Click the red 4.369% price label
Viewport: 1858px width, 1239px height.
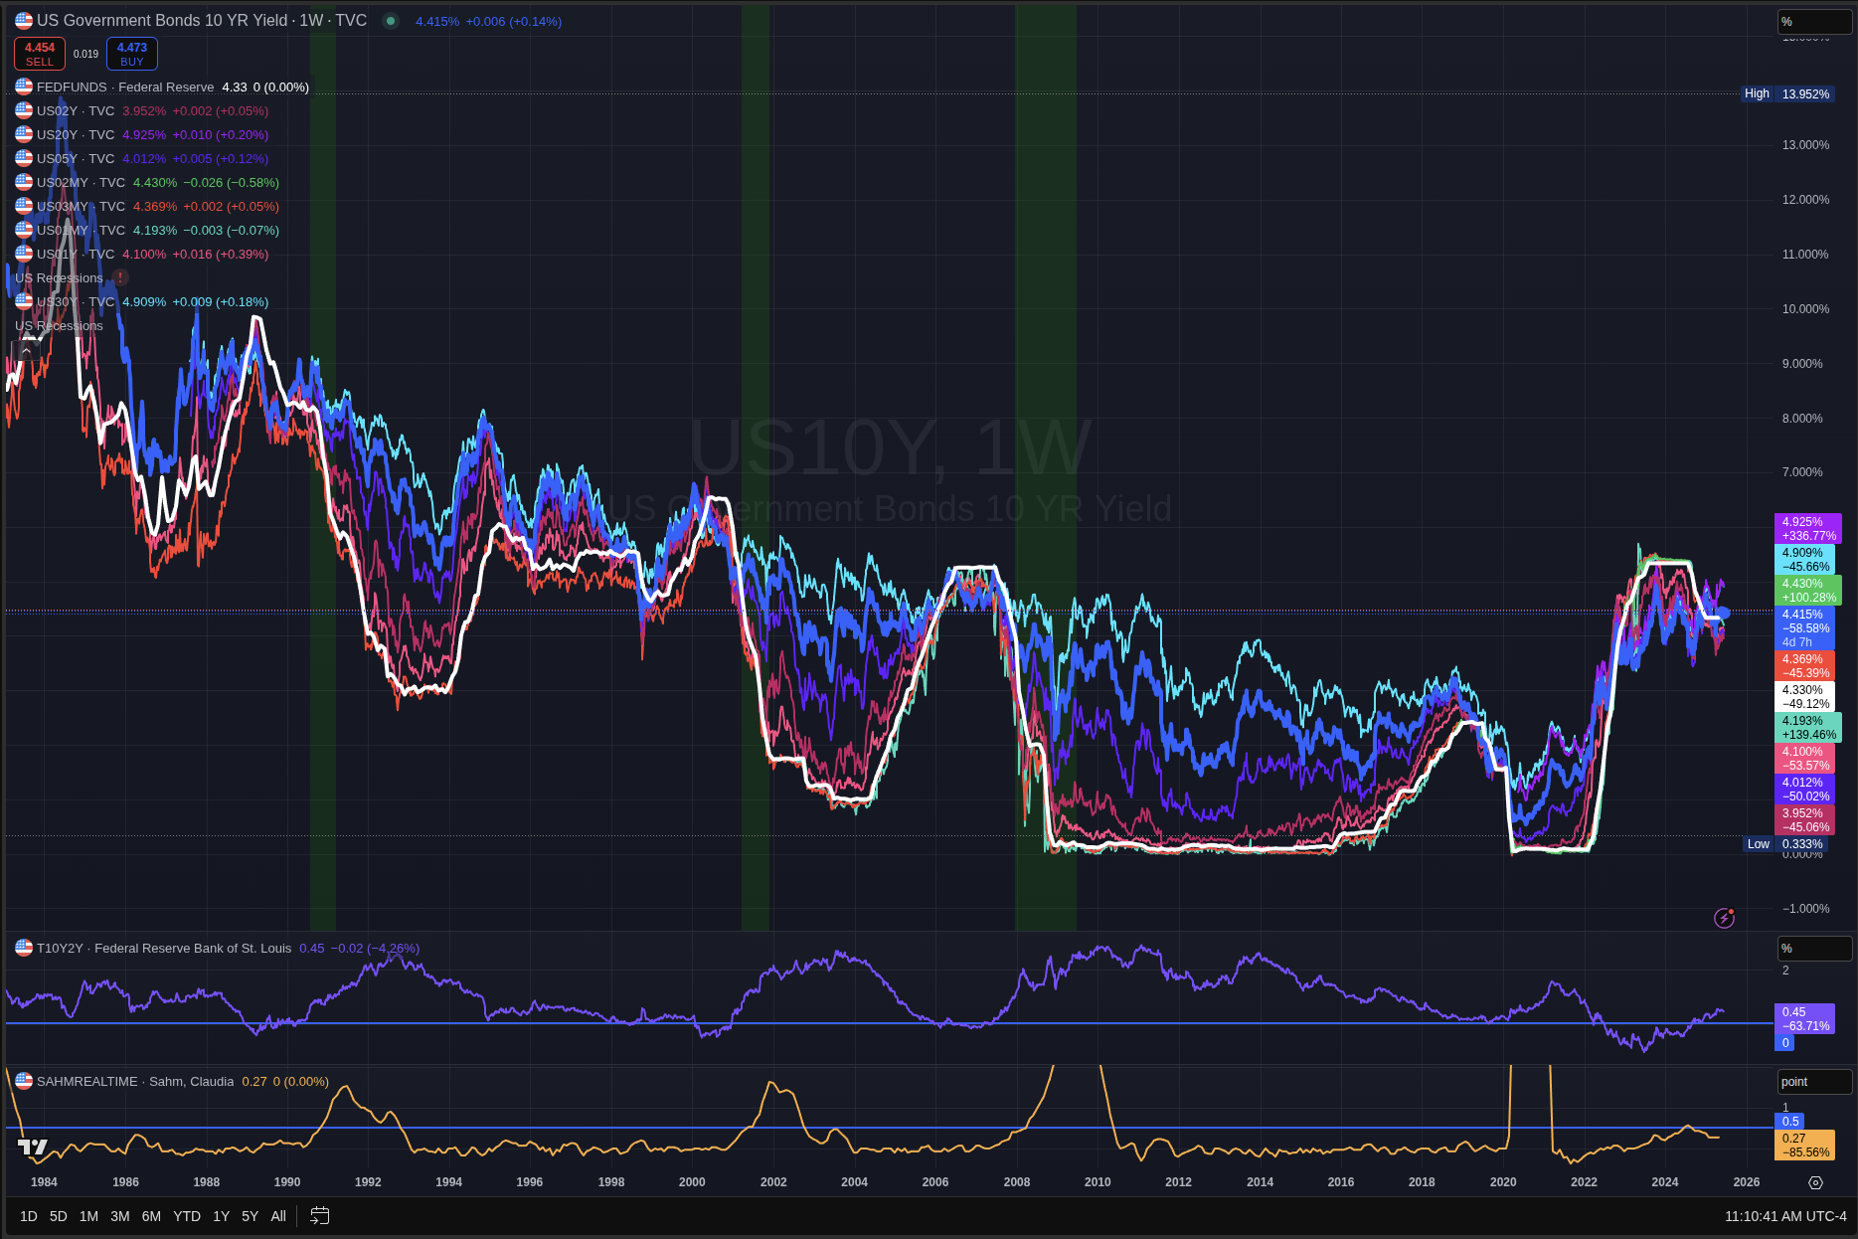[1805, 666]
